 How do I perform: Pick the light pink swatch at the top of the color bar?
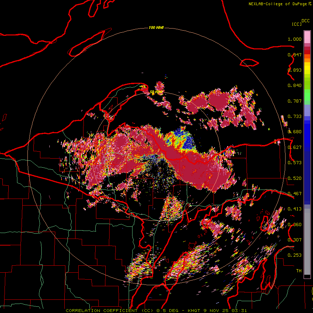(307, 37)
